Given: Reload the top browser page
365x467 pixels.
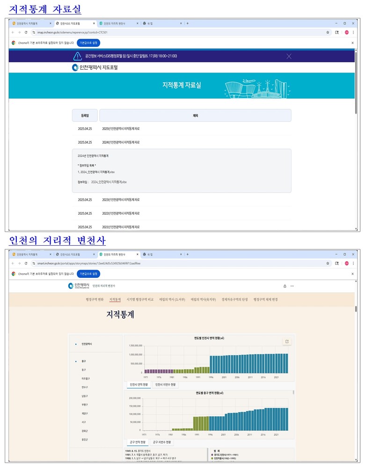Looking at the screenshot, I should pyautogui.click(x=26, y=32).
